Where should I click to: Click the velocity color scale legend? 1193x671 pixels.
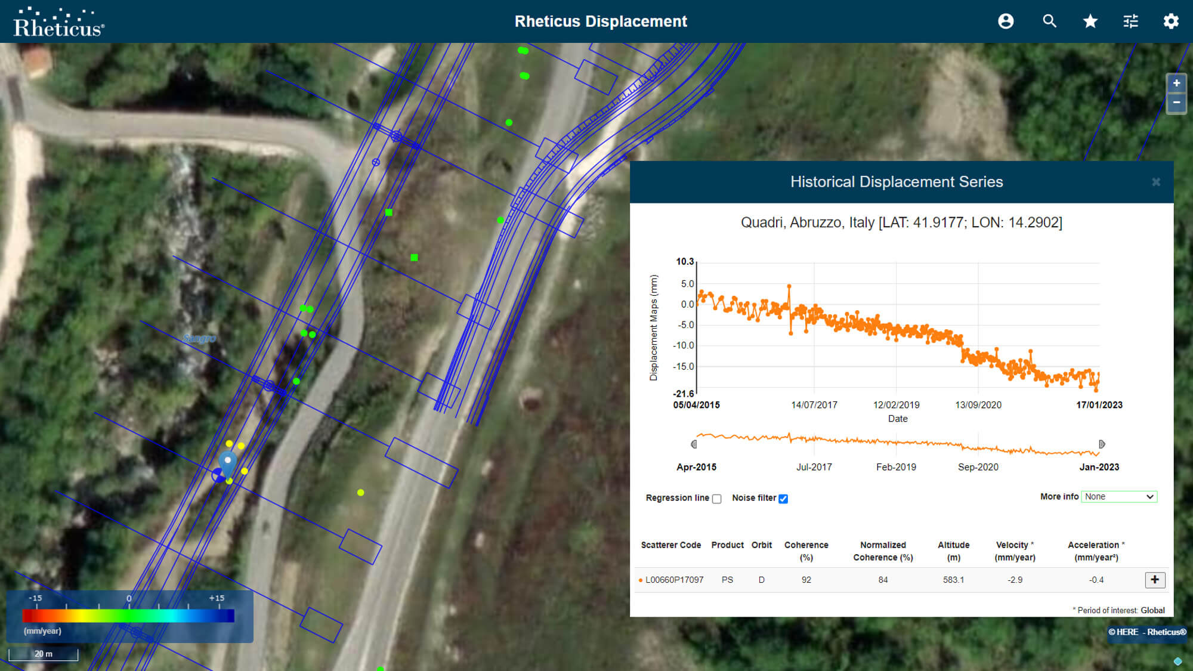pyautogui.click(x=128, y=616)
